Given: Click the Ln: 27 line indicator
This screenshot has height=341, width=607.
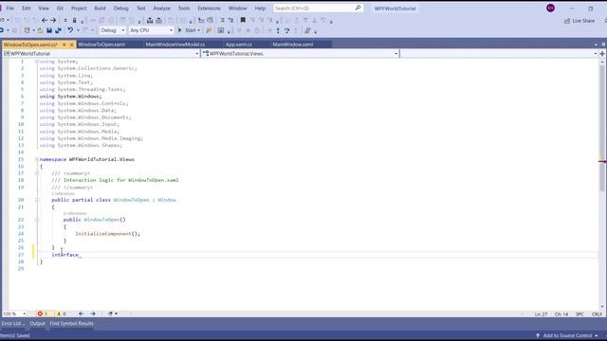Looking at the screenshot, I should (x=541, y=314).
